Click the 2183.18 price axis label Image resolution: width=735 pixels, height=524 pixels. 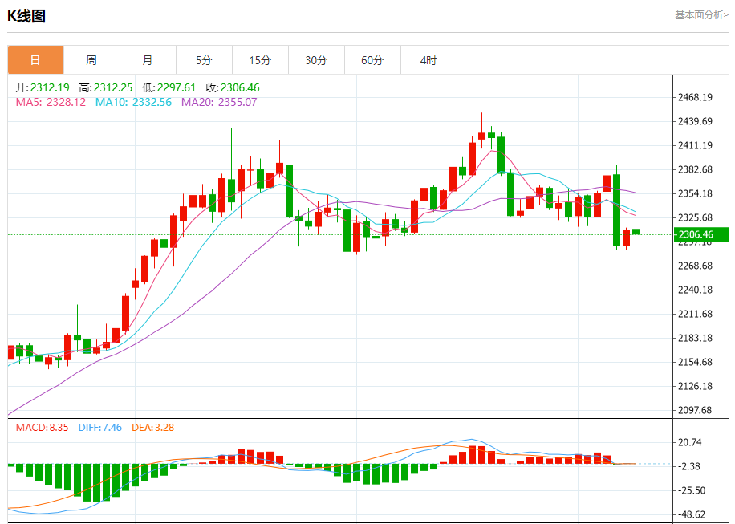tap(696, 338)
